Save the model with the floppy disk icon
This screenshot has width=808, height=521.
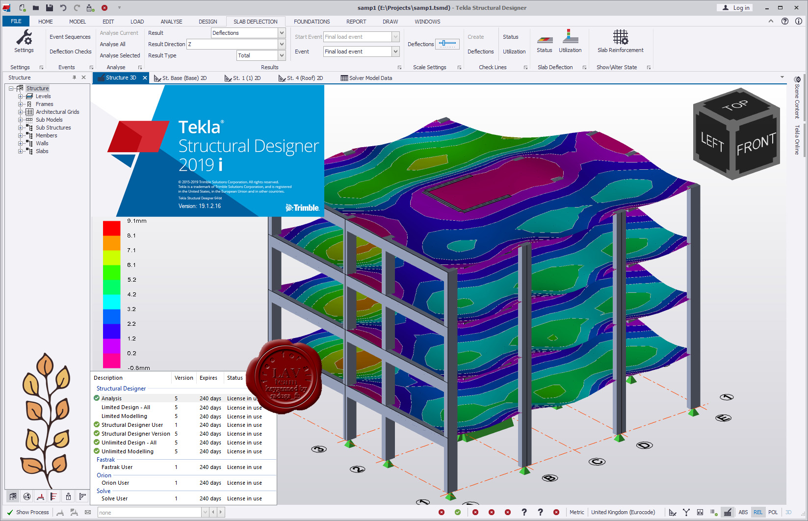tap(50, 8)
